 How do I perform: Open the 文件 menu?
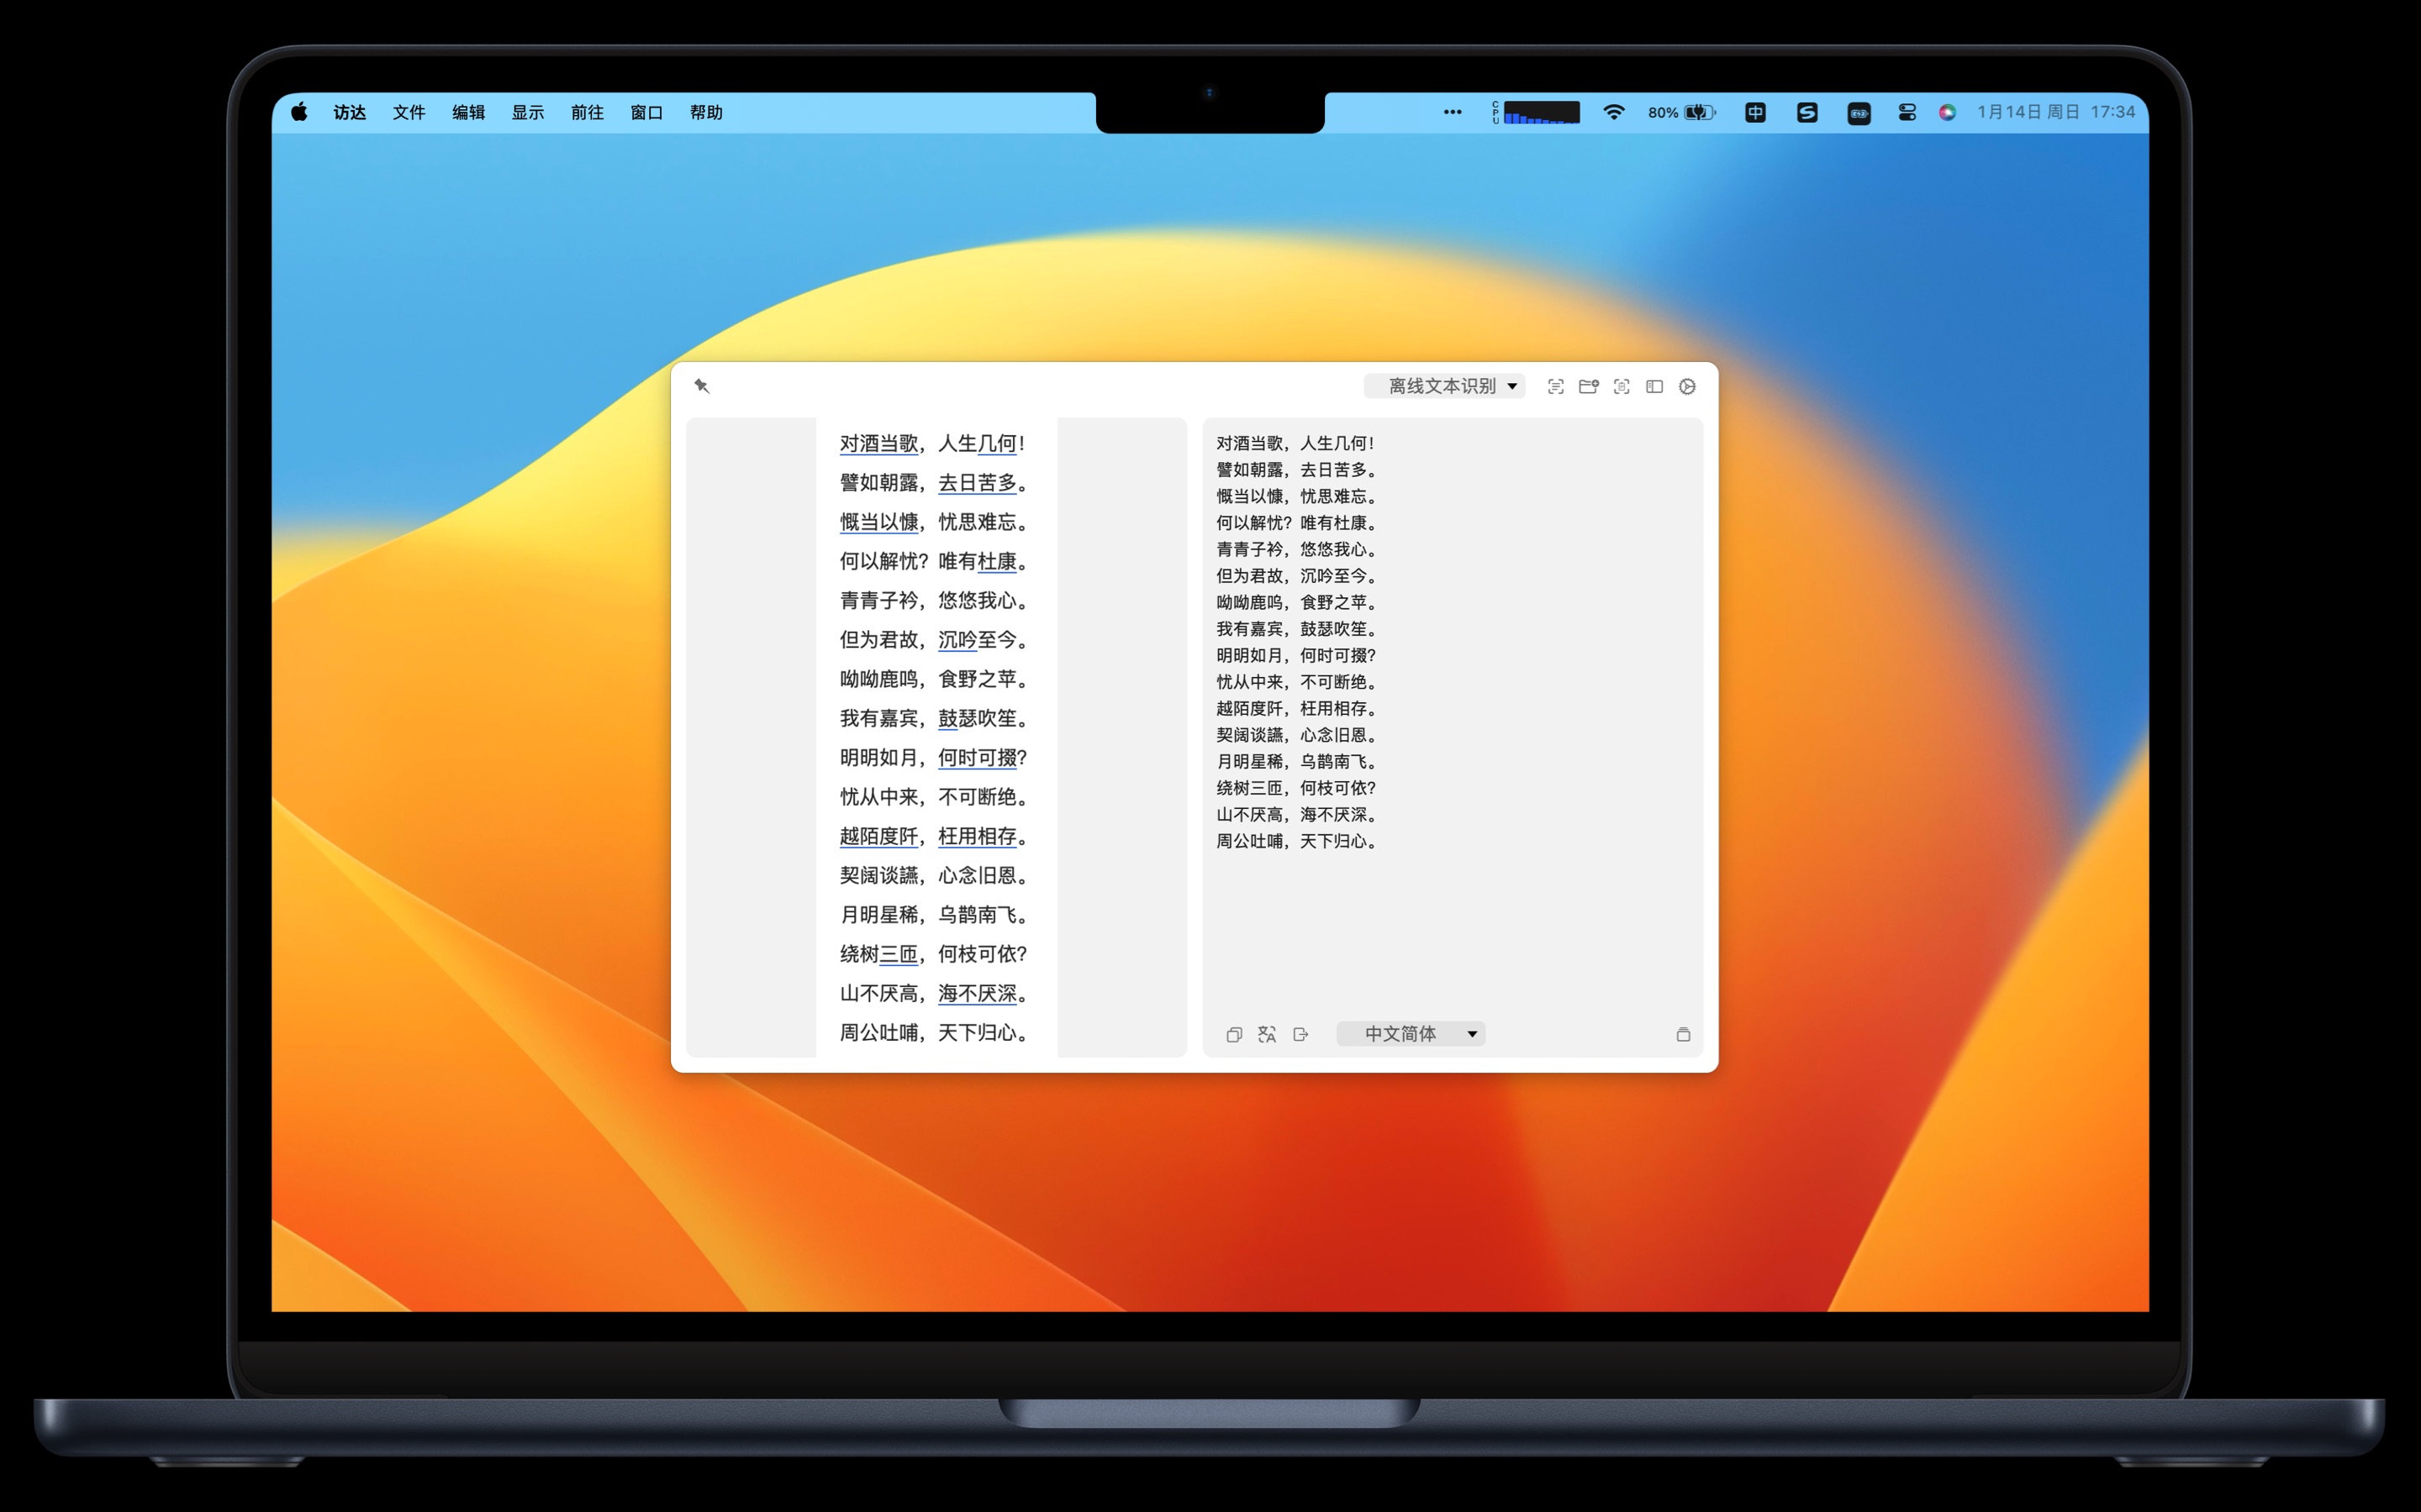409,112
